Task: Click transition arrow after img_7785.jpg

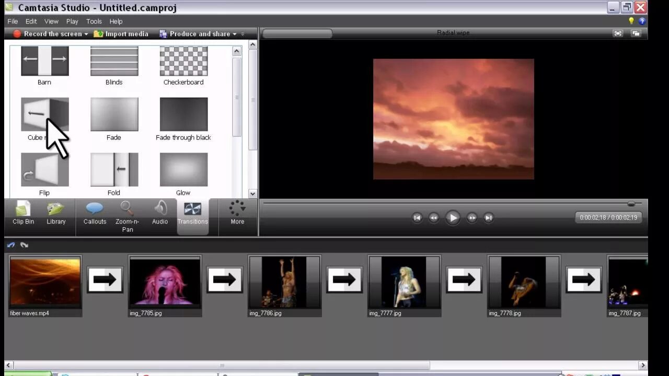Action: [x=225, y=280]
